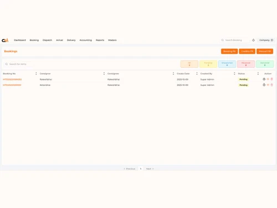Click the Action column header

(x=268, y=74)
